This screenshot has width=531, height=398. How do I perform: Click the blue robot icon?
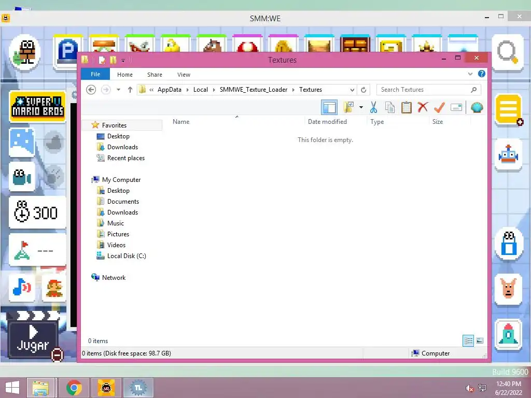pyautogui.click(x=508, y=154)
